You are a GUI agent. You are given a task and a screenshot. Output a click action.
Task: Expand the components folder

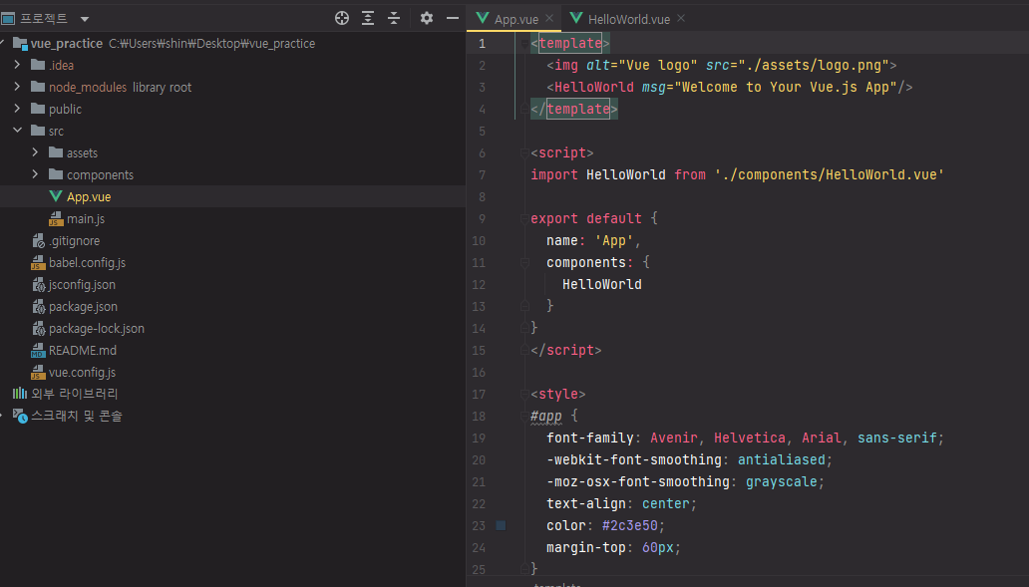click(36, 174)
